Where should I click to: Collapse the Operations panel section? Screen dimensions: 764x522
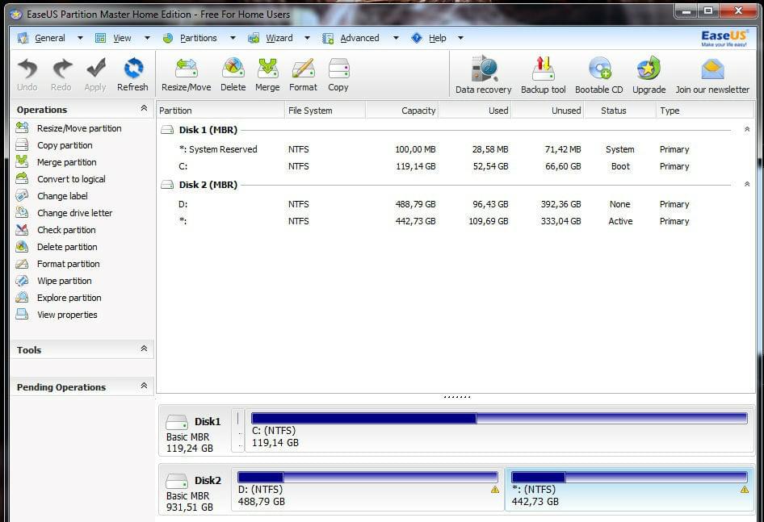pyautogui.click(x=144, y=108)
